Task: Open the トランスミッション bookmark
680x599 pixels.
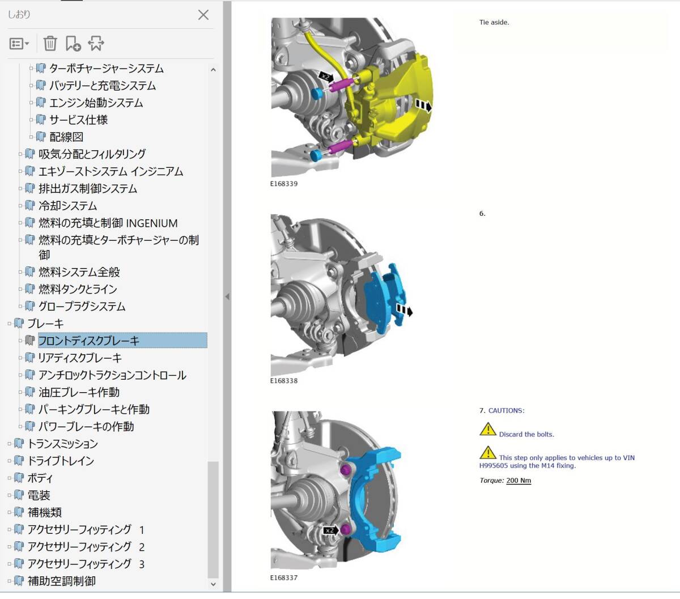Action: 62,444
